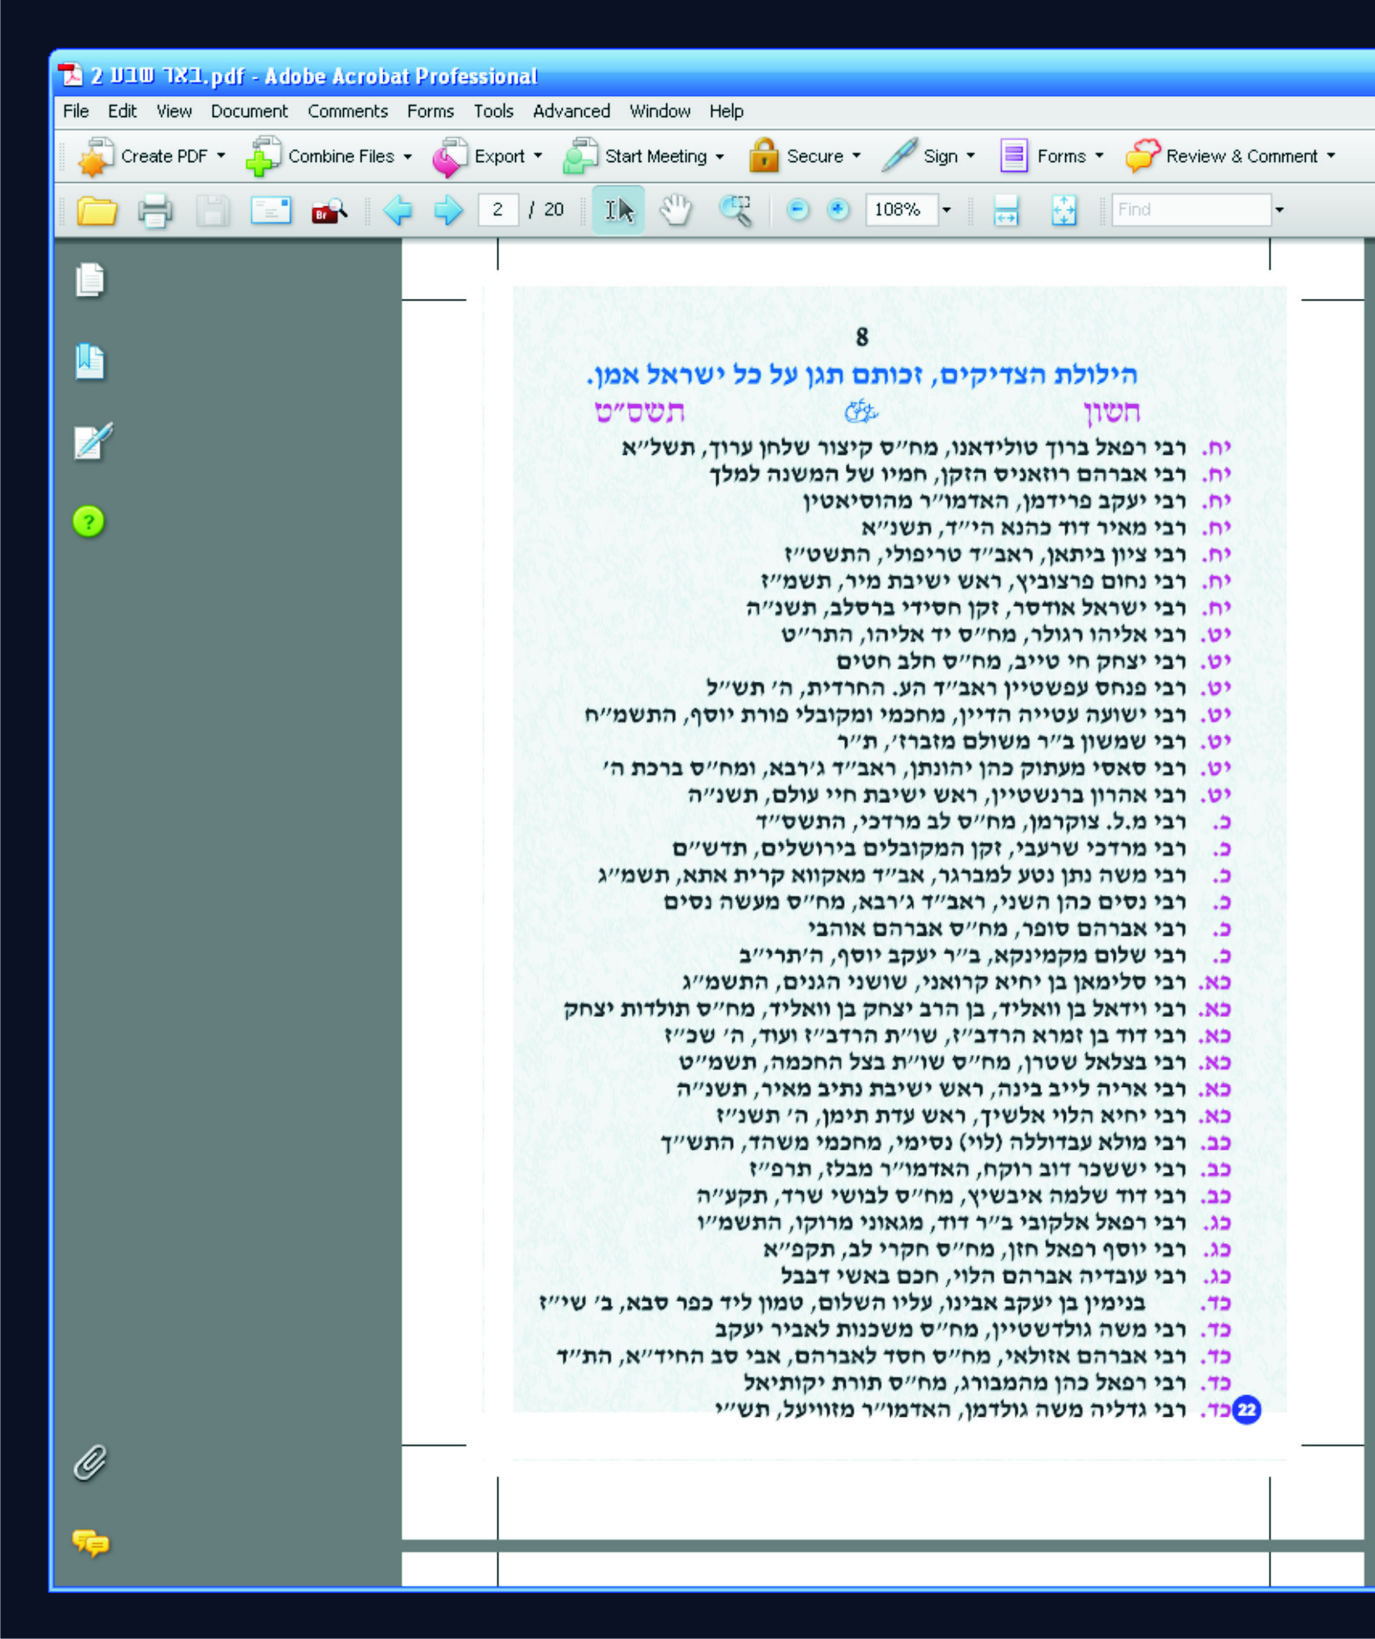
Task: Go to the previous page arrow
Action: pyautogui.click(x=398, y=210)
